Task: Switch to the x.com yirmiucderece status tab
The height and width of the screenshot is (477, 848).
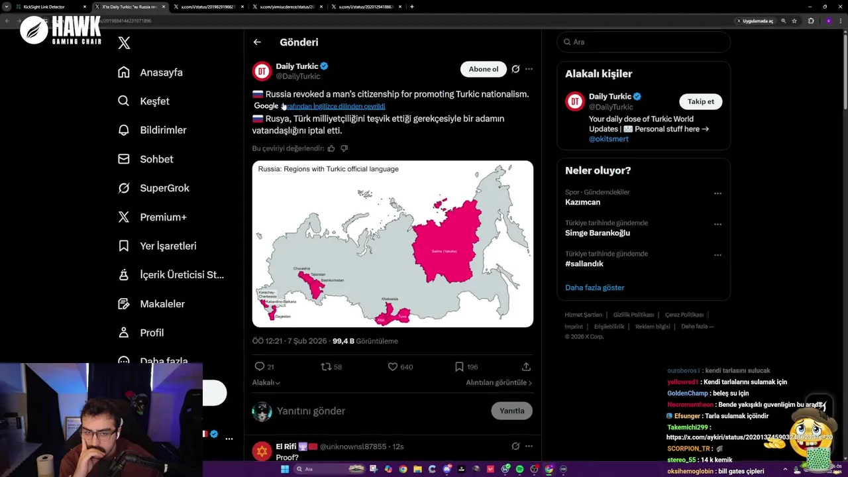Action: coord(287,7)
